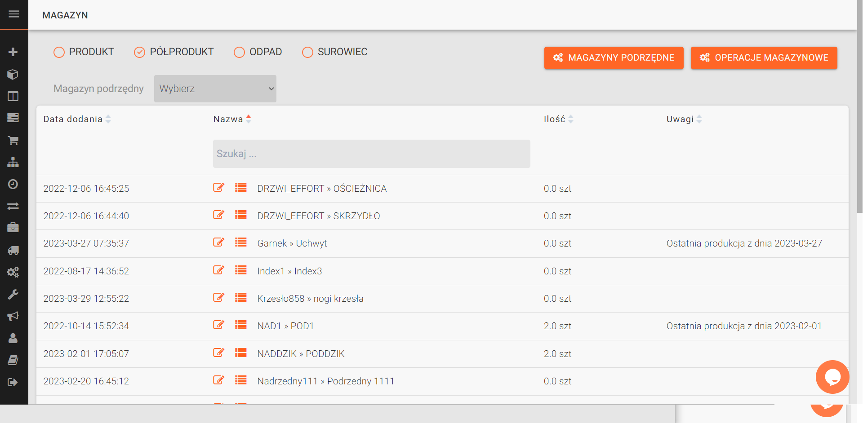Click the Szukaj search field
The image size is (863, 423).
pyautogui.click(x=371, y=154)
